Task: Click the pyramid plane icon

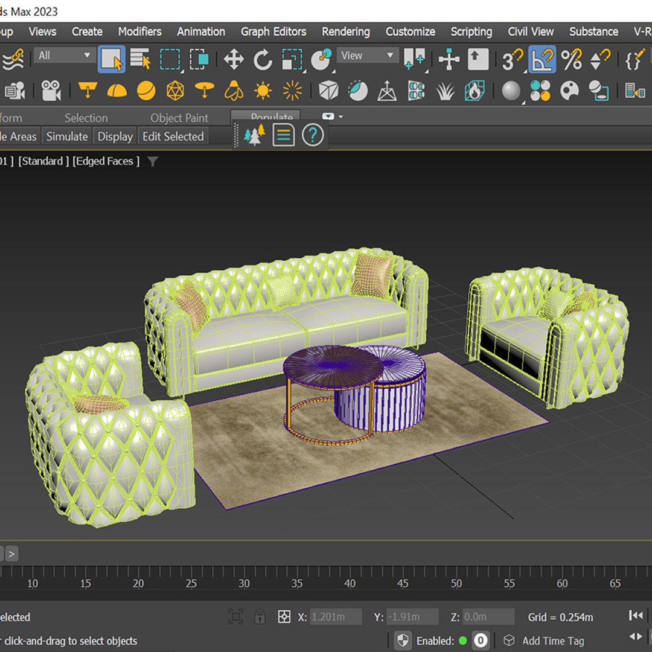Action: (387, 91)
